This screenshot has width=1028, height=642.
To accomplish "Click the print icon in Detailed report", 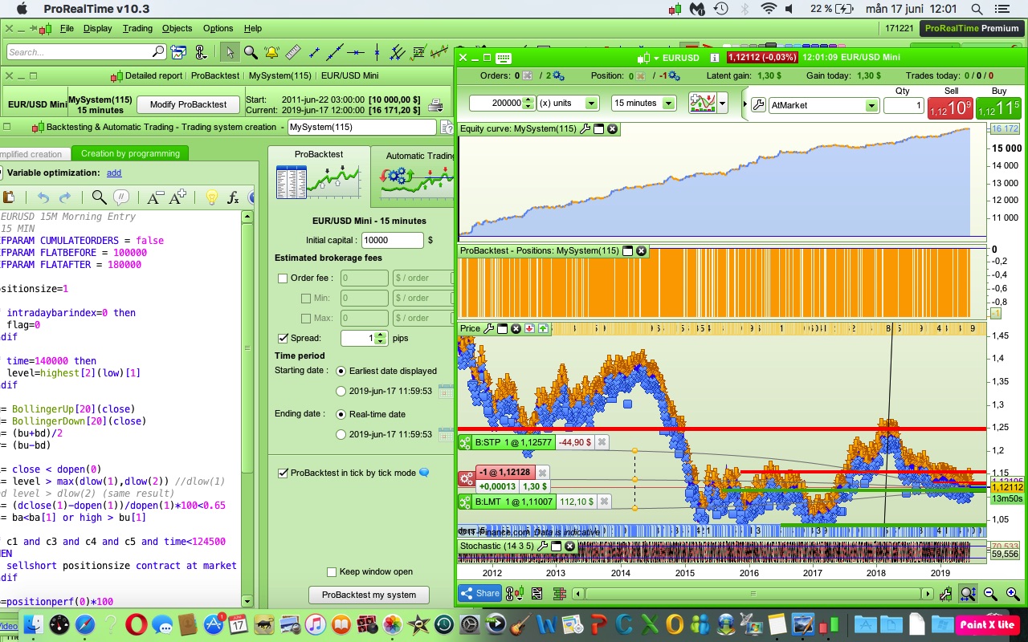I will click(x=434, y=104).
